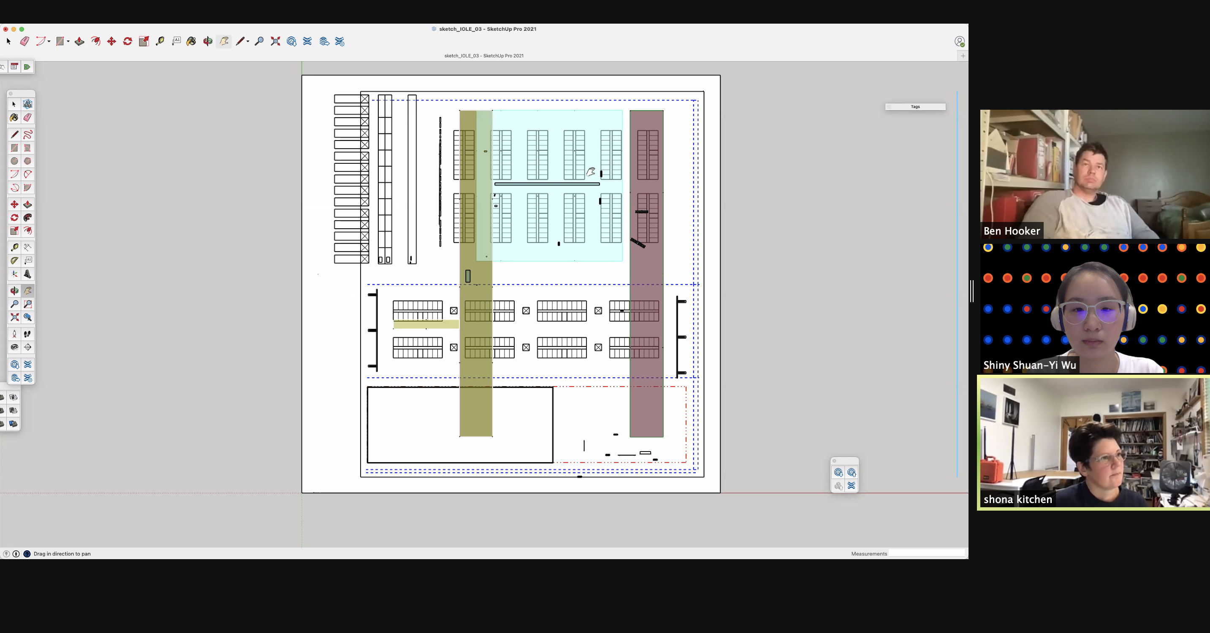Select the Eraser tool in top toolbar

[x=24, y=41]
